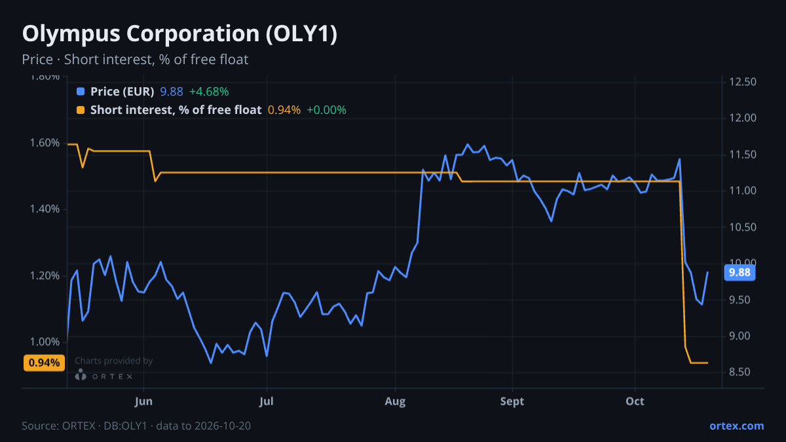Select the orange 0.94% axis marker
Viewport: 786px width, 442px height.
pos(45,363)
